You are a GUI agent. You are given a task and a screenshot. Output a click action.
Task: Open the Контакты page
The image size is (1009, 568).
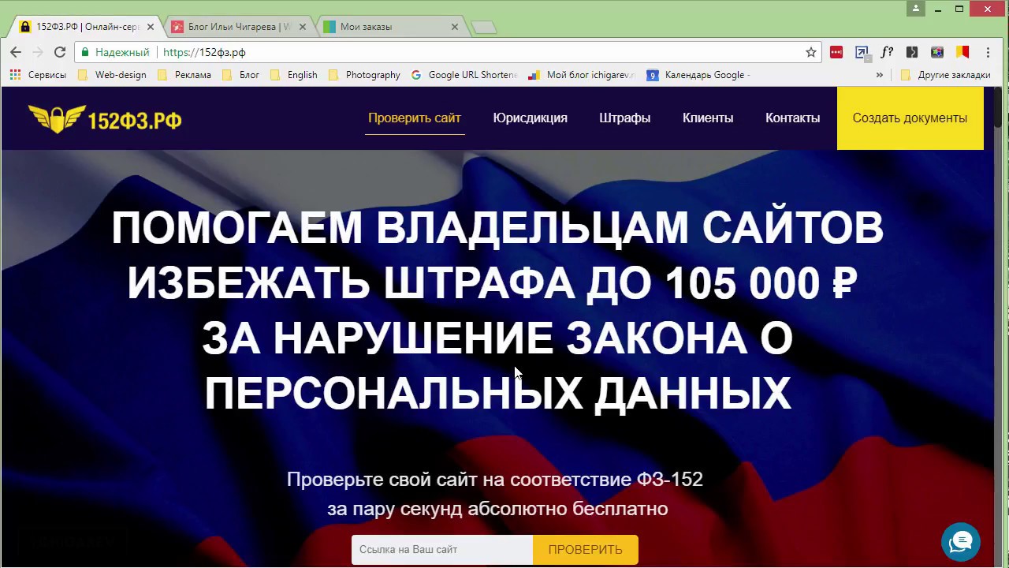tap(792, 118)
